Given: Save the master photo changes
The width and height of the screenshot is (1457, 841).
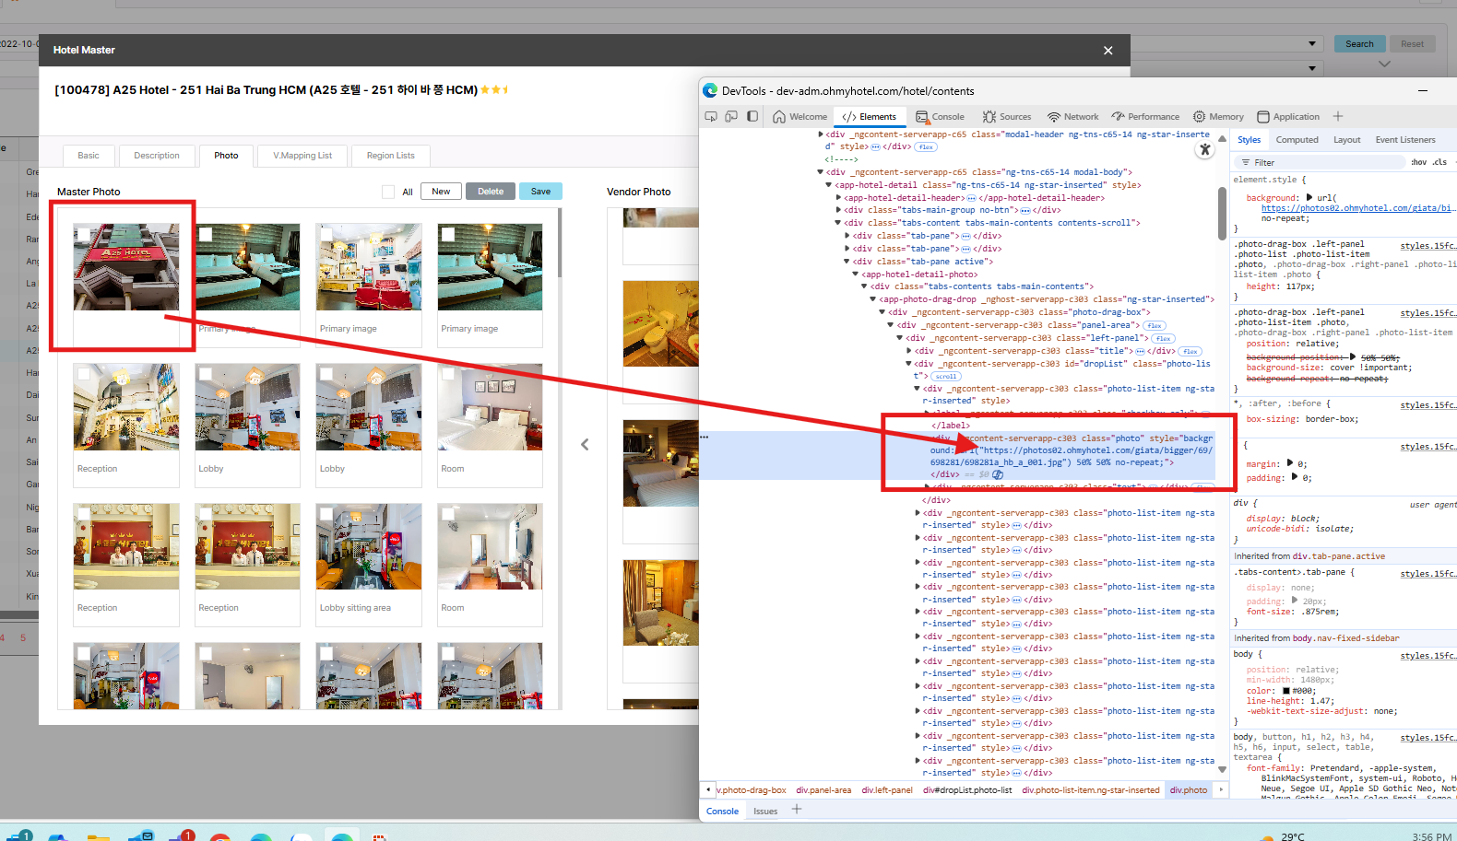Looking at the screenshot, I should [x=540, y=192].
